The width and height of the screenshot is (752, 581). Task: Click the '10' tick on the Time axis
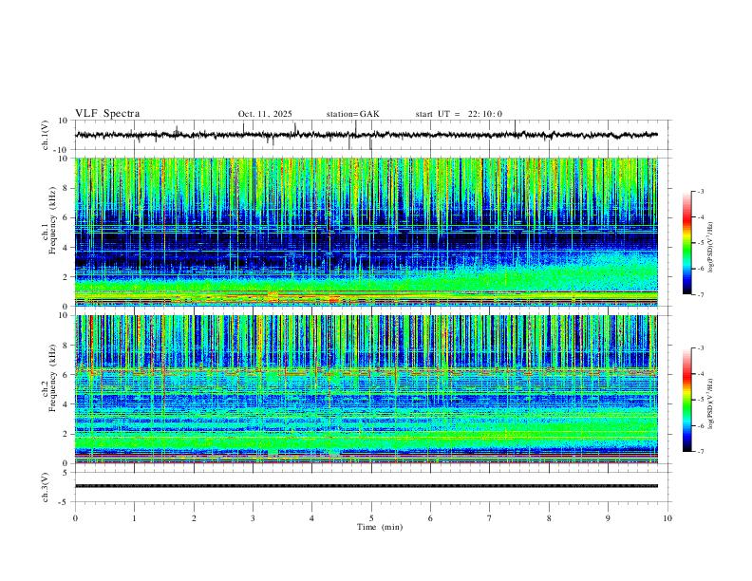(x=667, y=518)
